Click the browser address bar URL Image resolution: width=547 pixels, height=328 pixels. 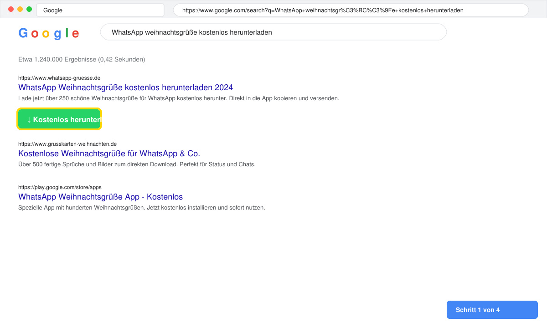click(351, 10)
